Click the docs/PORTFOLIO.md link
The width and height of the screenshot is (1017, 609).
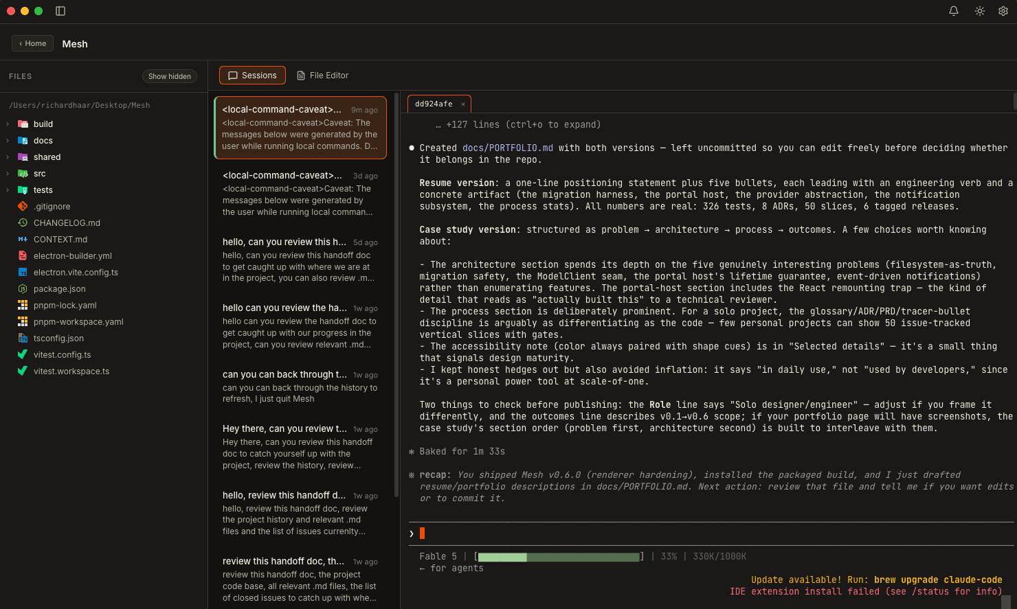508,148
